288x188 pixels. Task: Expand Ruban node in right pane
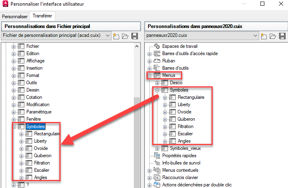coord(150,61)
